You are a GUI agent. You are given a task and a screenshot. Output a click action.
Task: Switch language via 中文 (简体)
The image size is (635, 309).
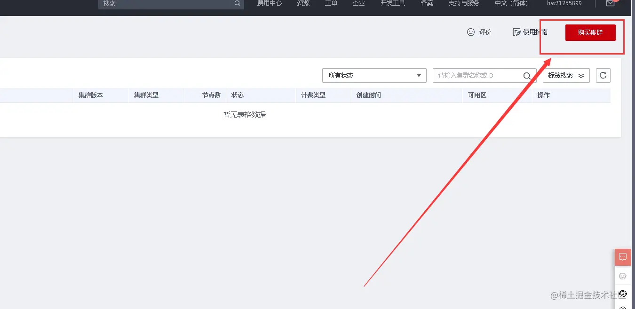coord(511,3)
